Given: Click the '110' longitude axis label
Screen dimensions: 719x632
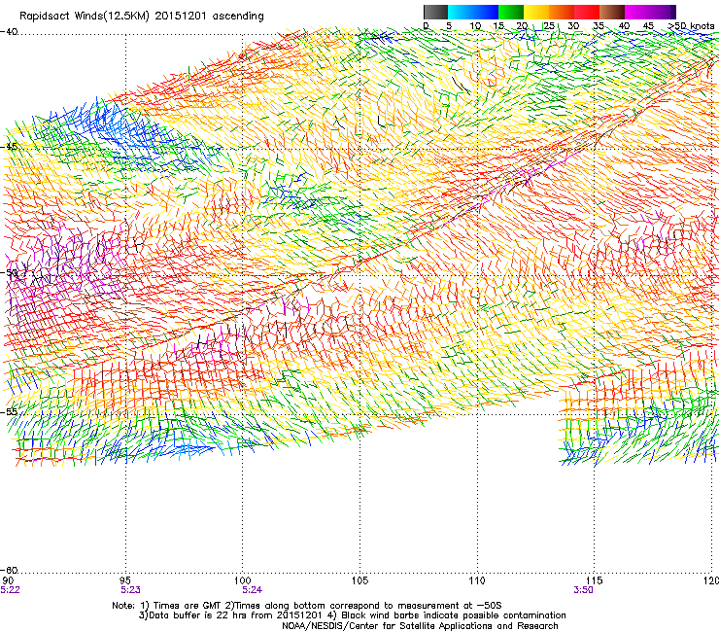Looking at the screenshot, I should pyautogui.click(x=477, y=580).
